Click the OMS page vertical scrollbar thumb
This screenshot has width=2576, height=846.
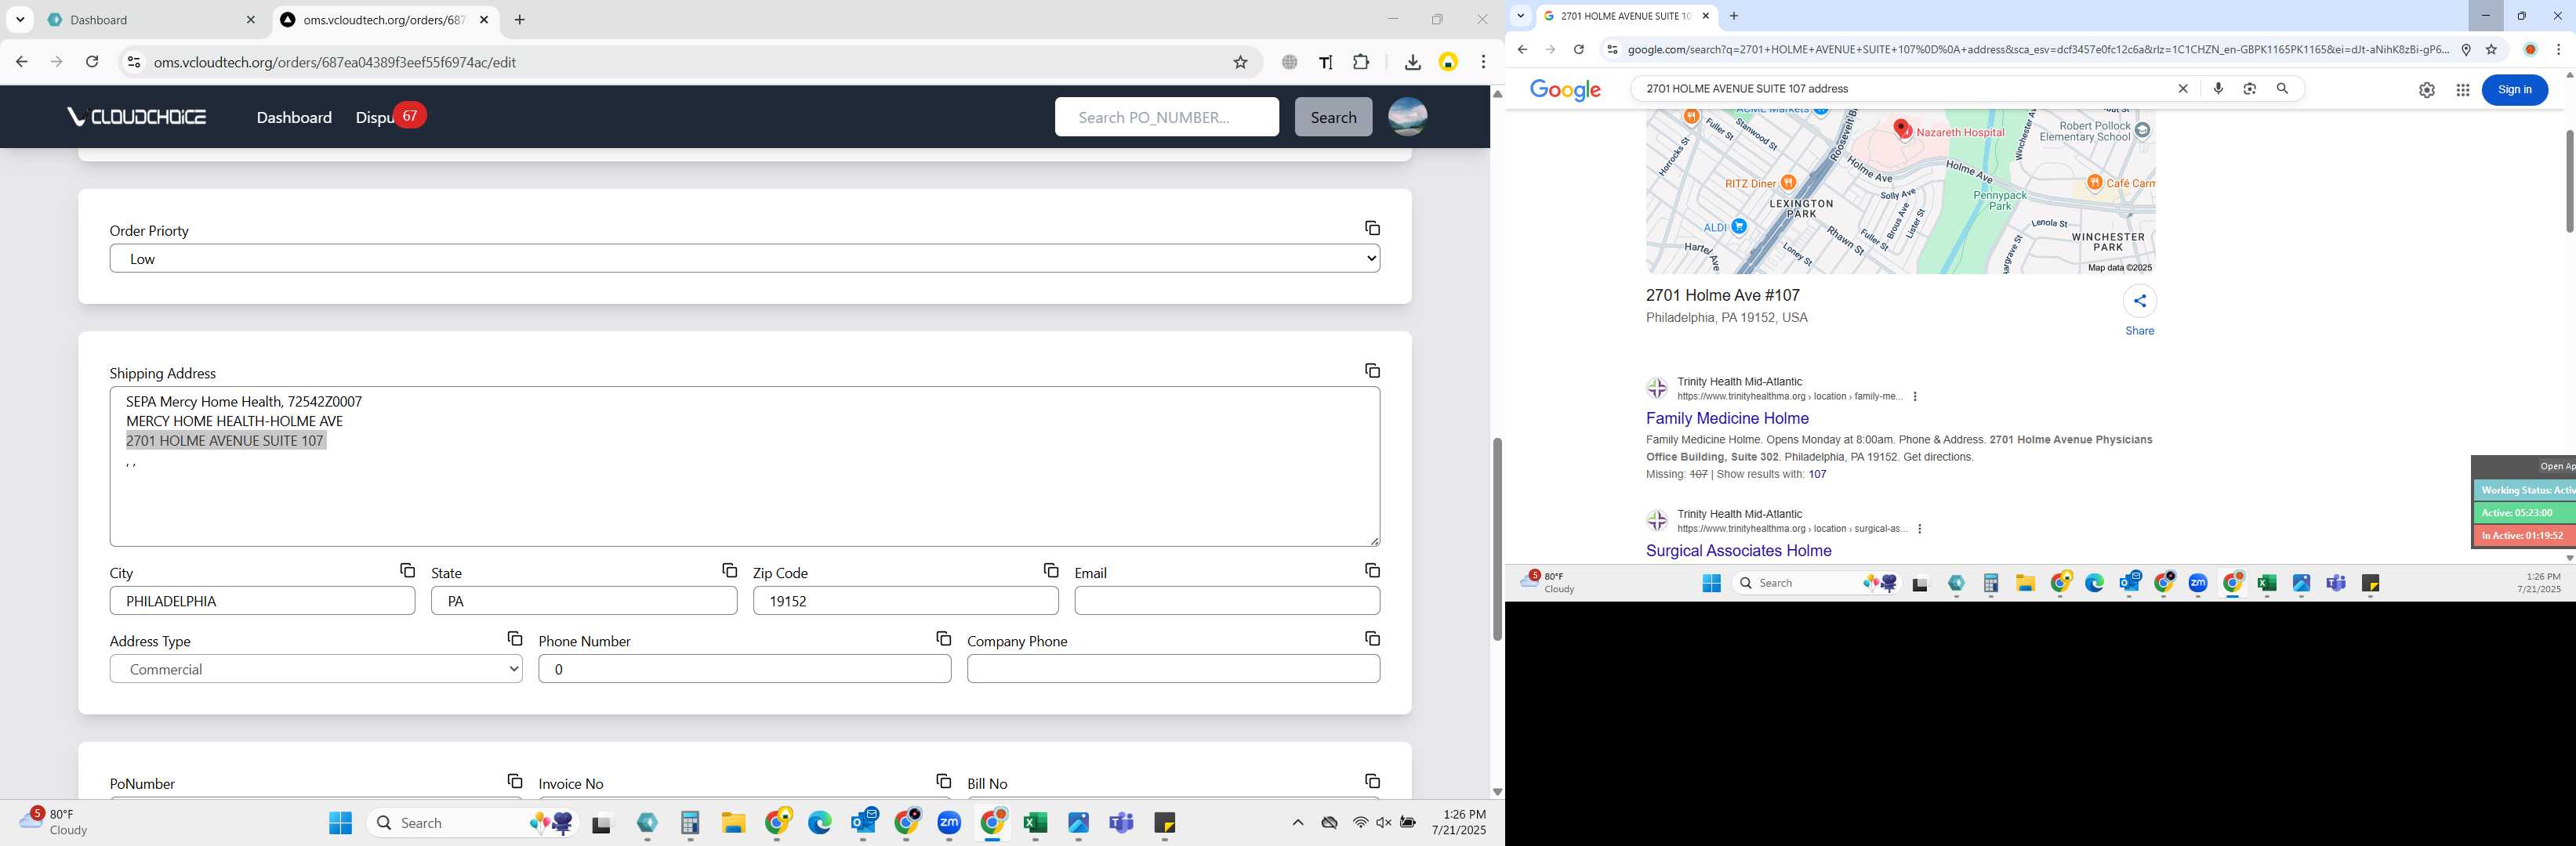[1497, 540]
